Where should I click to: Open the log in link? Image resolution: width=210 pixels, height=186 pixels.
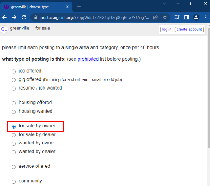(166, 29)
